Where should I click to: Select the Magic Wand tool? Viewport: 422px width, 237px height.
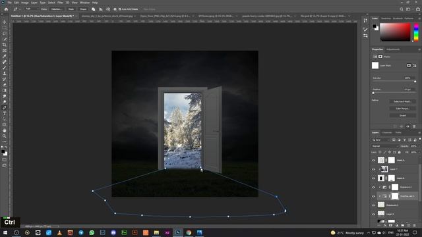tap(5, 39)
